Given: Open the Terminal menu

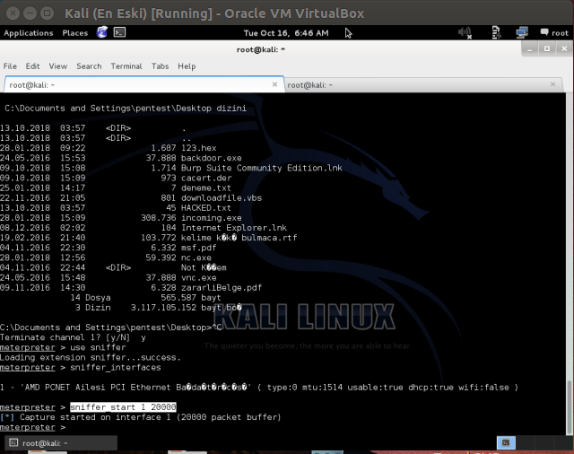Looking at the screenshot, I should 126,66.
